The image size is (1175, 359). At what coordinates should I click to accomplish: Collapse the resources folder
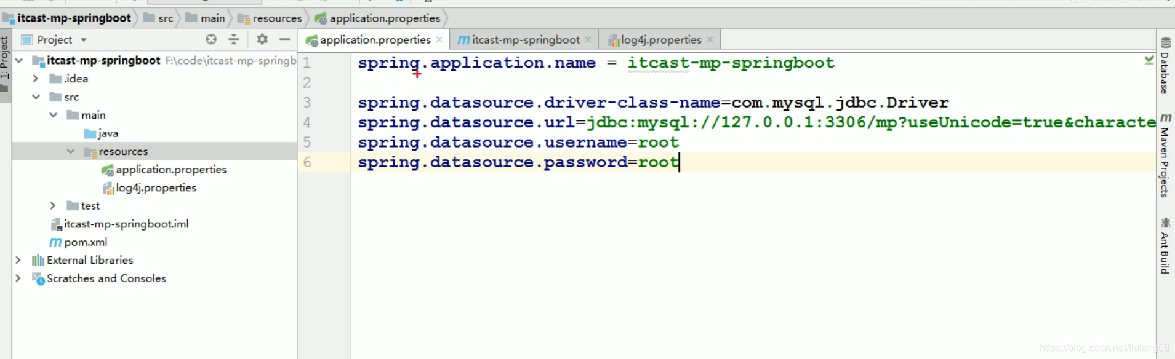pyautogui.click(x=71, y=151)
